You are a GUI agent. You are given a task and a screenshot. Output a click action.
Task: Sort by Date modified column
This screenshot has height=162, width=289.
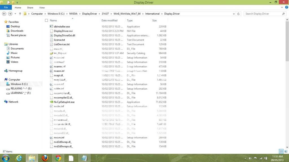coord(109,21)
